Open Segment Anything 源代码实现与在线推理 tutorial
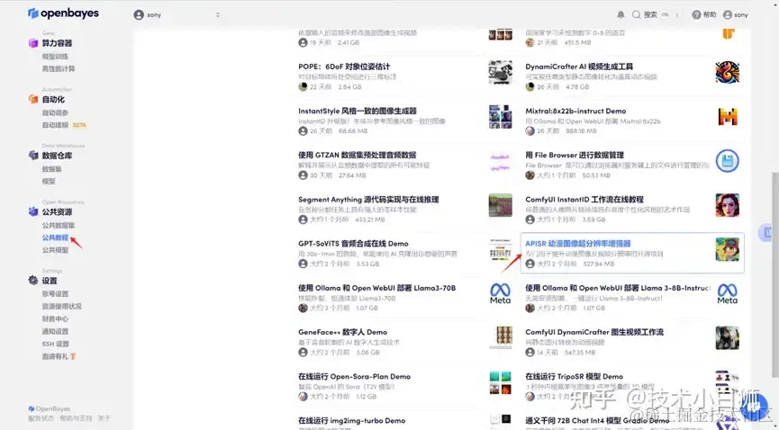 [x=368, y=199]
